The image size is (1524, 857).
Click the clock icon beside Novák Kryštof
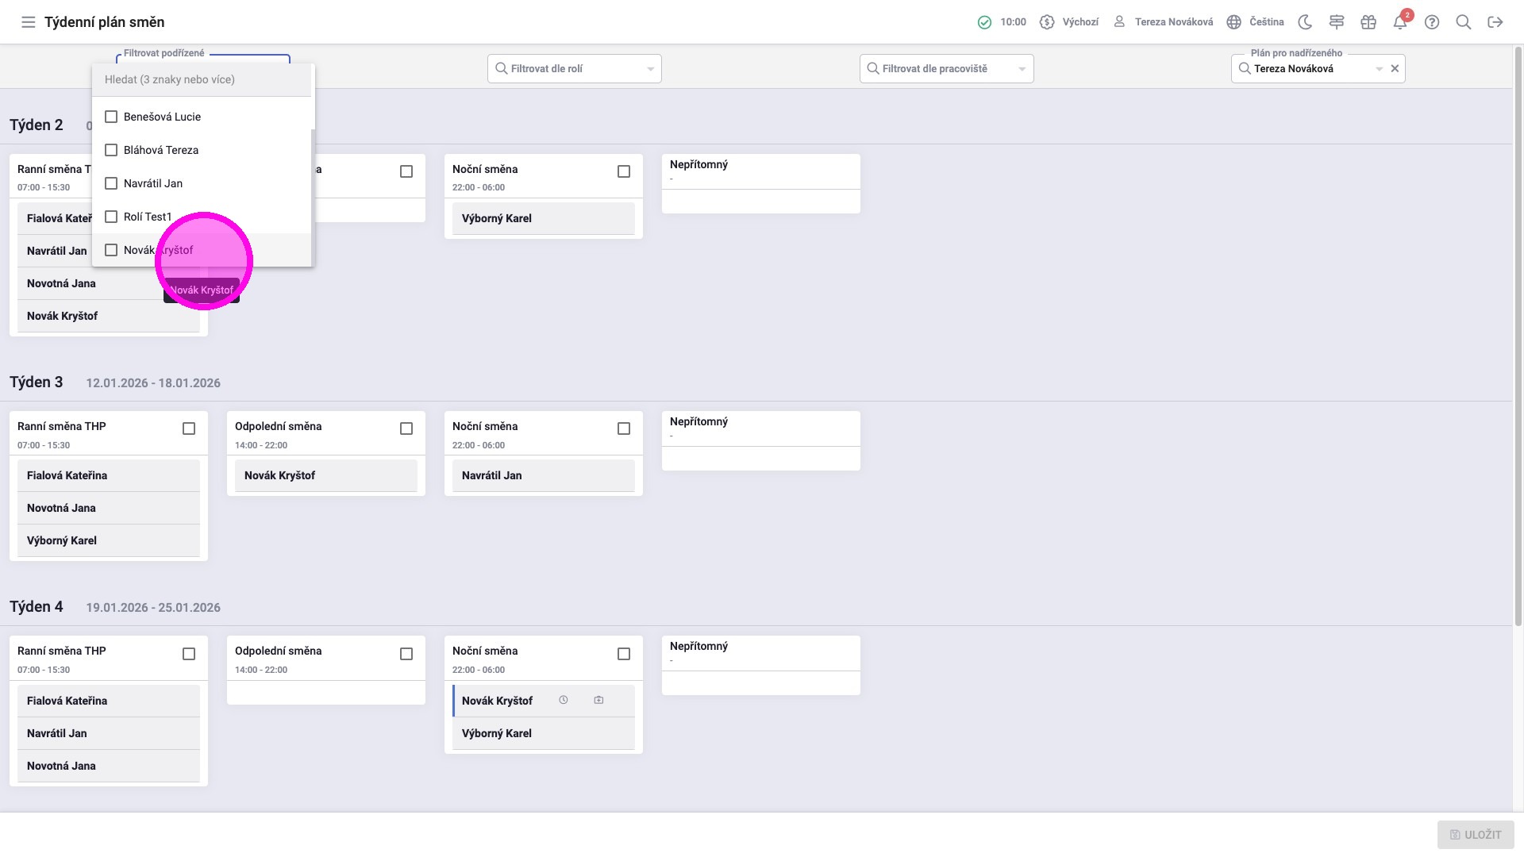tap(564, 700)
